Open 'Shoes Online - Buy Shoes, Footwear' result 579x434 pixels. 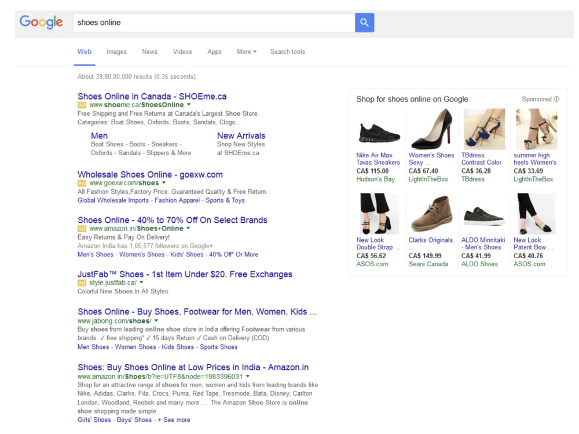(x=197, y=312)
